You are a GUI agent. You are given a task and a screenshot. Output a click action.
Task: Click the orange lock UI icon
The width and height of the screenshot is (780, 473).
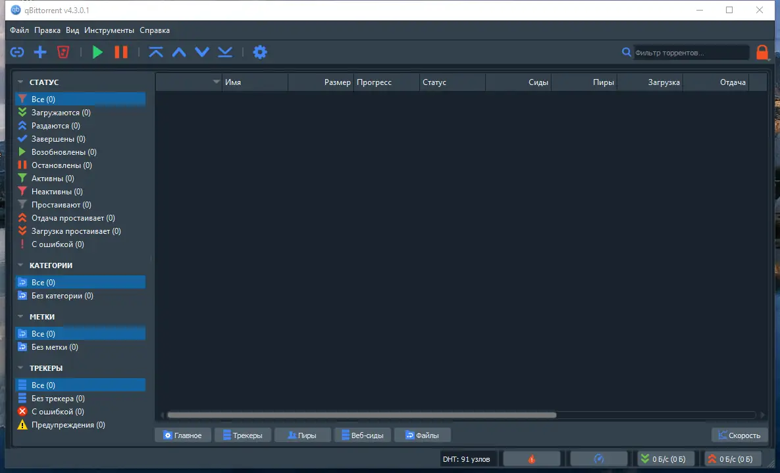[762, 52]
